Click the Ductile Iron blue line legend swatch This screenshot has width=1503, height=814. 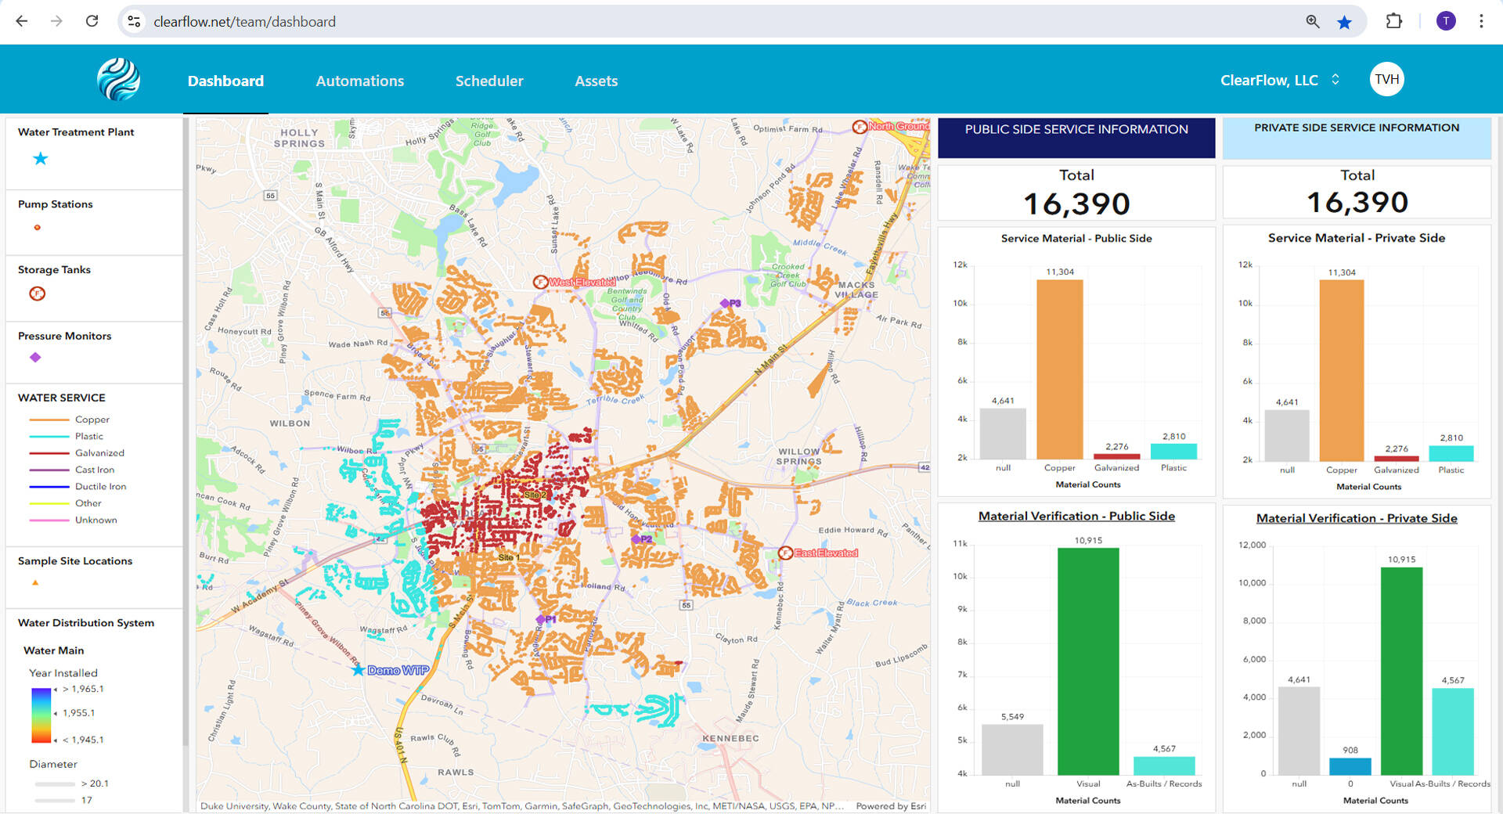[49, 486]
